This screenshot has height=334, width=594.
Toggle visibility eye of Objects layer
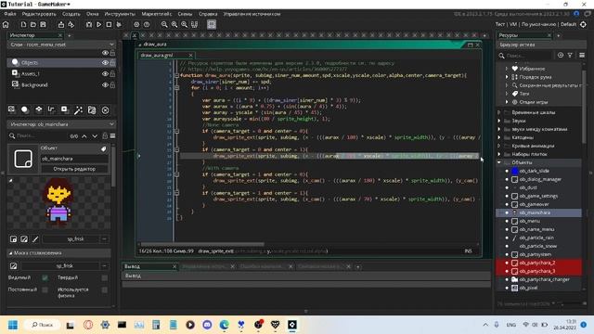105,63
